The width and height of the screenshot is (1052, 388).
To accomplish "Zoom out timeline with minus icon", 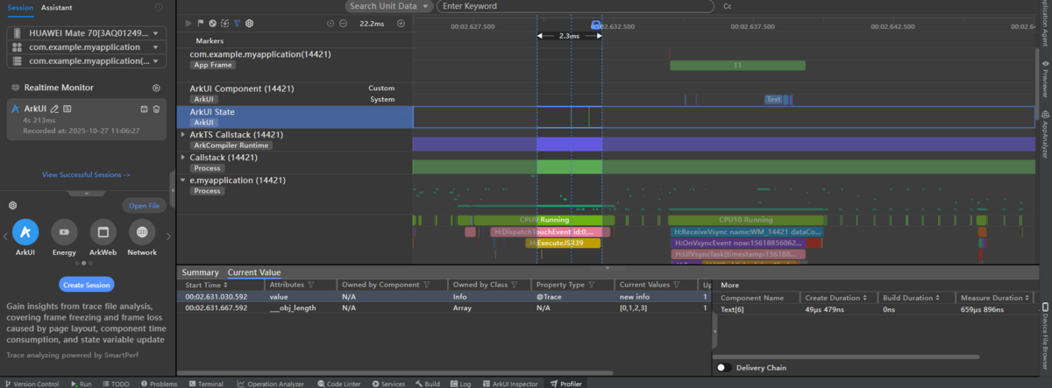I will 343,23.
